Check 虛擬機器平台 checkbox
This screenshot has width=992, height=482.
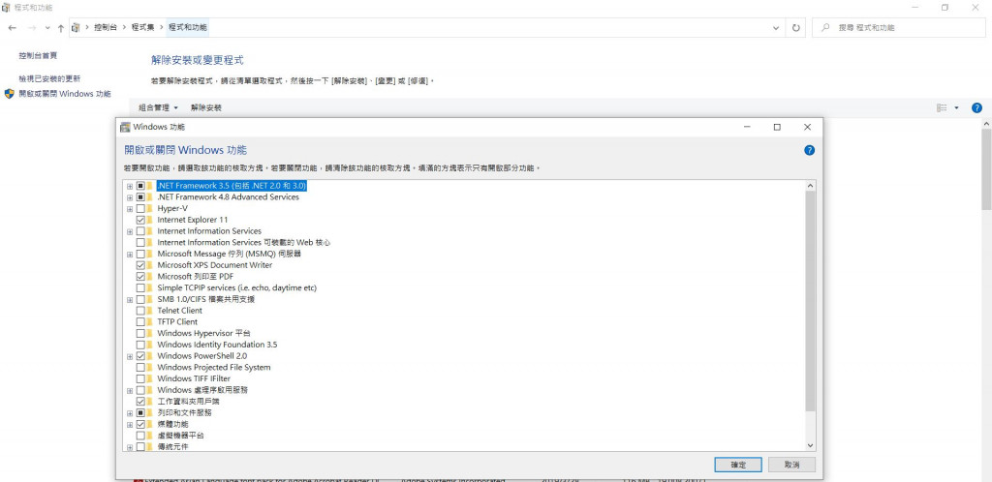pyautogui.click(x=140, y=436)
